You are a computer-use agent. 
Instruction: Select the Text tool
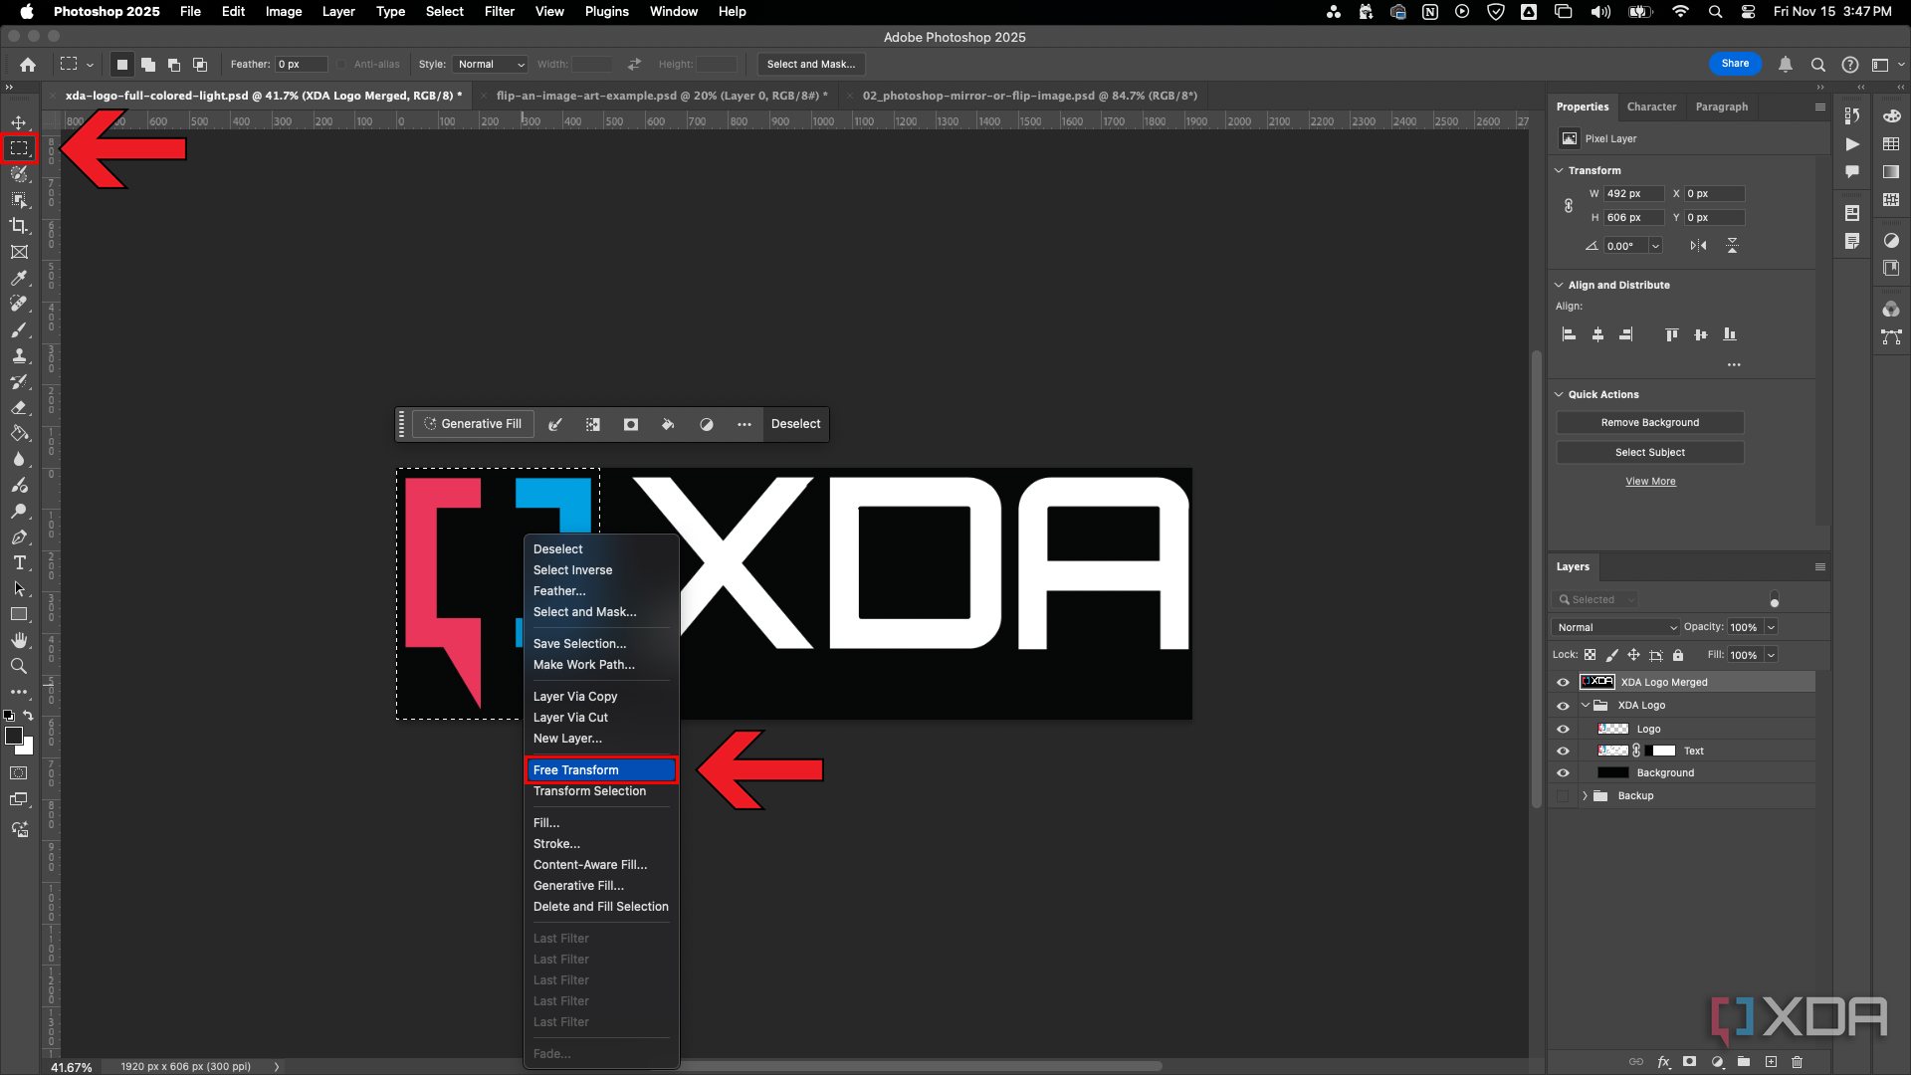point(18,561)
